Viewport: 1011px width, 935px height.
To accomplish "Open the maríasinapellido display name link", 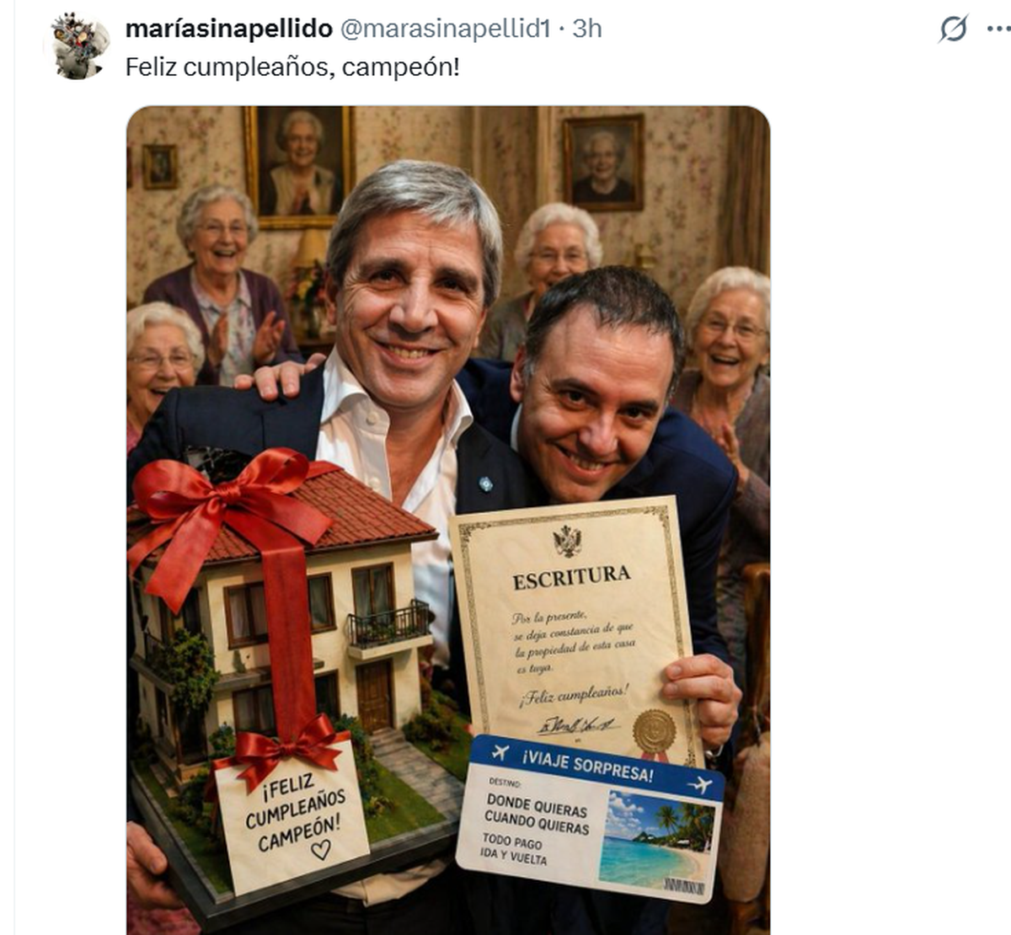I will point(229,29).
